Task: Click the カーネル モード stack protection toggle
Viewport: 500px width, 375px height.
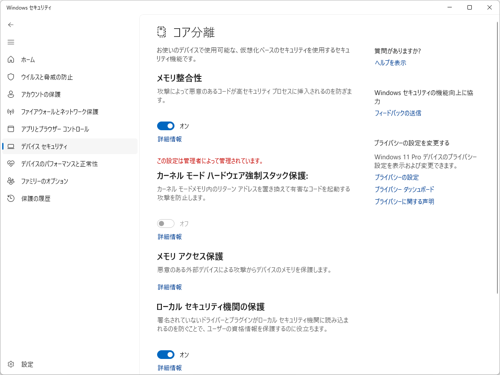Action: pos(165,223)
